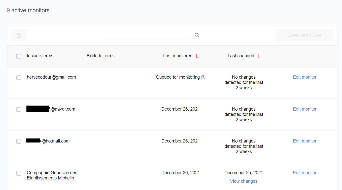
Task: Sort by Last changed arrow
Action: [258, 56]
